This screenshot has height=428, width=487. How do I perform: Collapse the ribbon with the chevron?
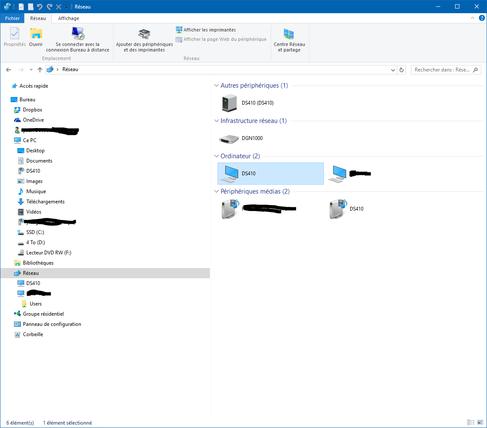click(473, 18)
